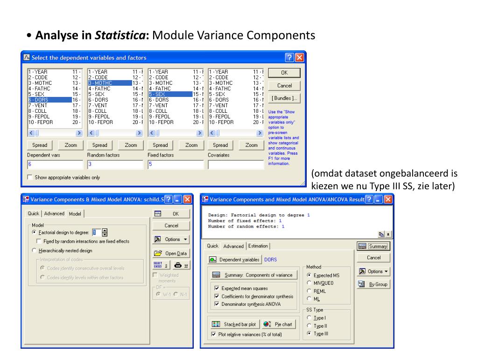
Task: Click the copy icon in the results summary box
Action: tap(381, 234)
